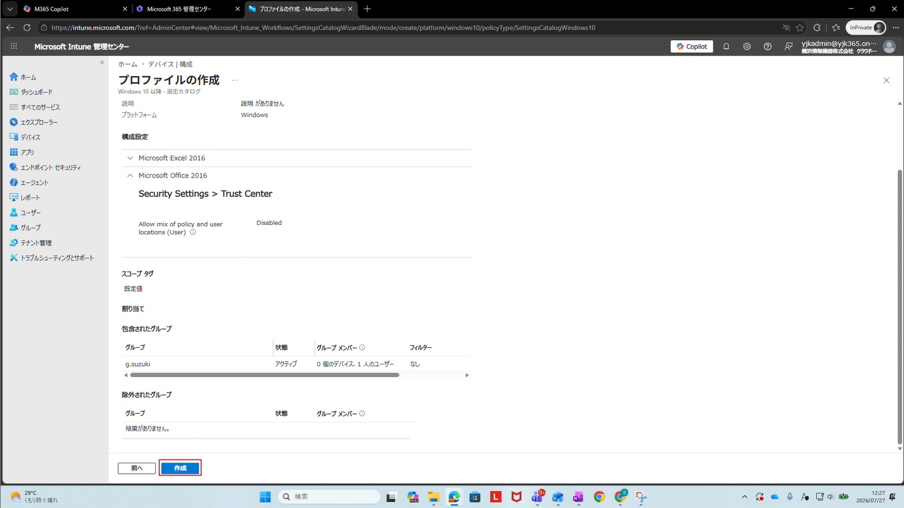Open the グループ section

(25, 228)
